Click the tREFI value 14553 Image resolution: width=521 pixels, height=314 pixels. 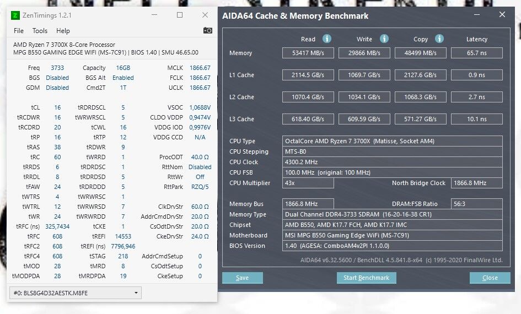pos(123,236)
